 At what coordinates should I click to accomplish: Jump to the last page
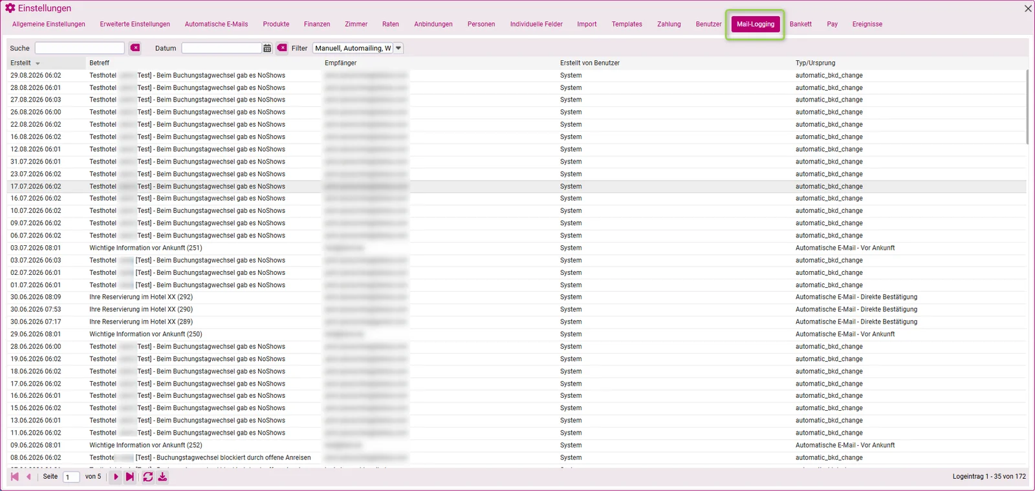coord(129,477)
